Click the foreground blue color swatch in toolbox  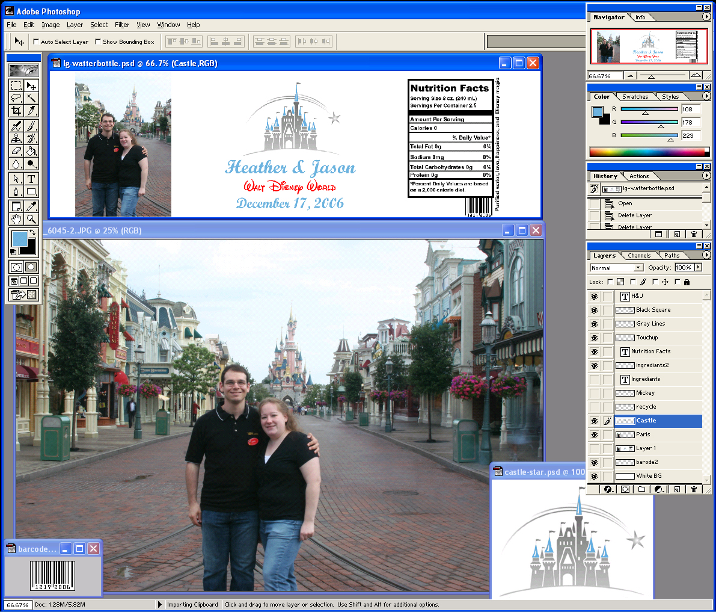click(19, 238)
